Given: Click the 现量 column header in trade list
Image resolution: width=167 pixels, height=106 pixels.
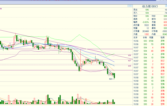Looking at the screenshot, I should tap(151, 37).
